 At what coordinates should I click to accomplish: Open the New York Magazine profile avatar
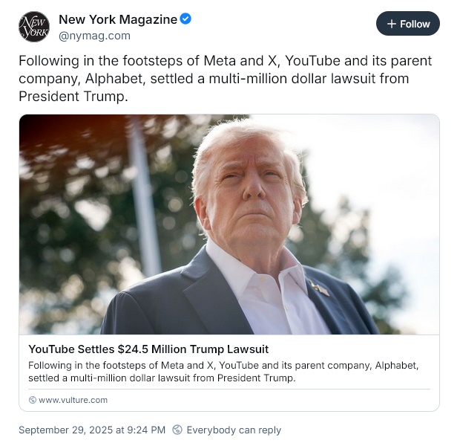click(33, 27)
